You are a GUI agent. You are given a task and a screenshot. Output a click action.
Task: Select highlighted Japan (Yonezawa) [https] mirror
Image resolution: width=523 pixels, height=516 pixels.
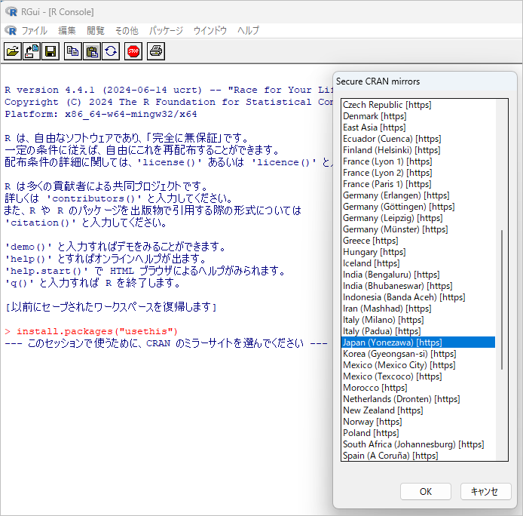pyautogui.click(x=418, y=342)
